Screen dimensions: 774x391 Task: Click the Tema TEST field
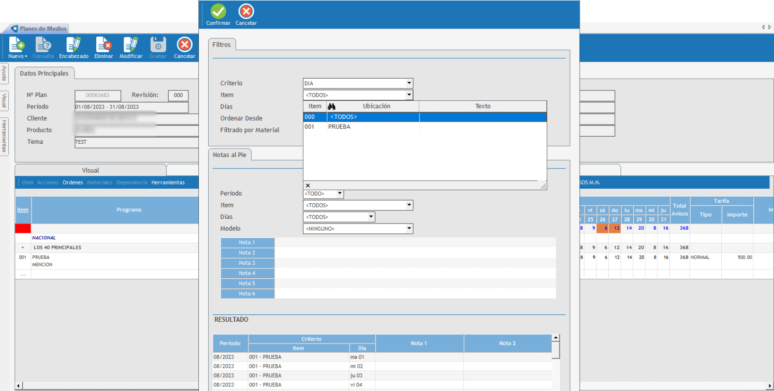(137, 142)
